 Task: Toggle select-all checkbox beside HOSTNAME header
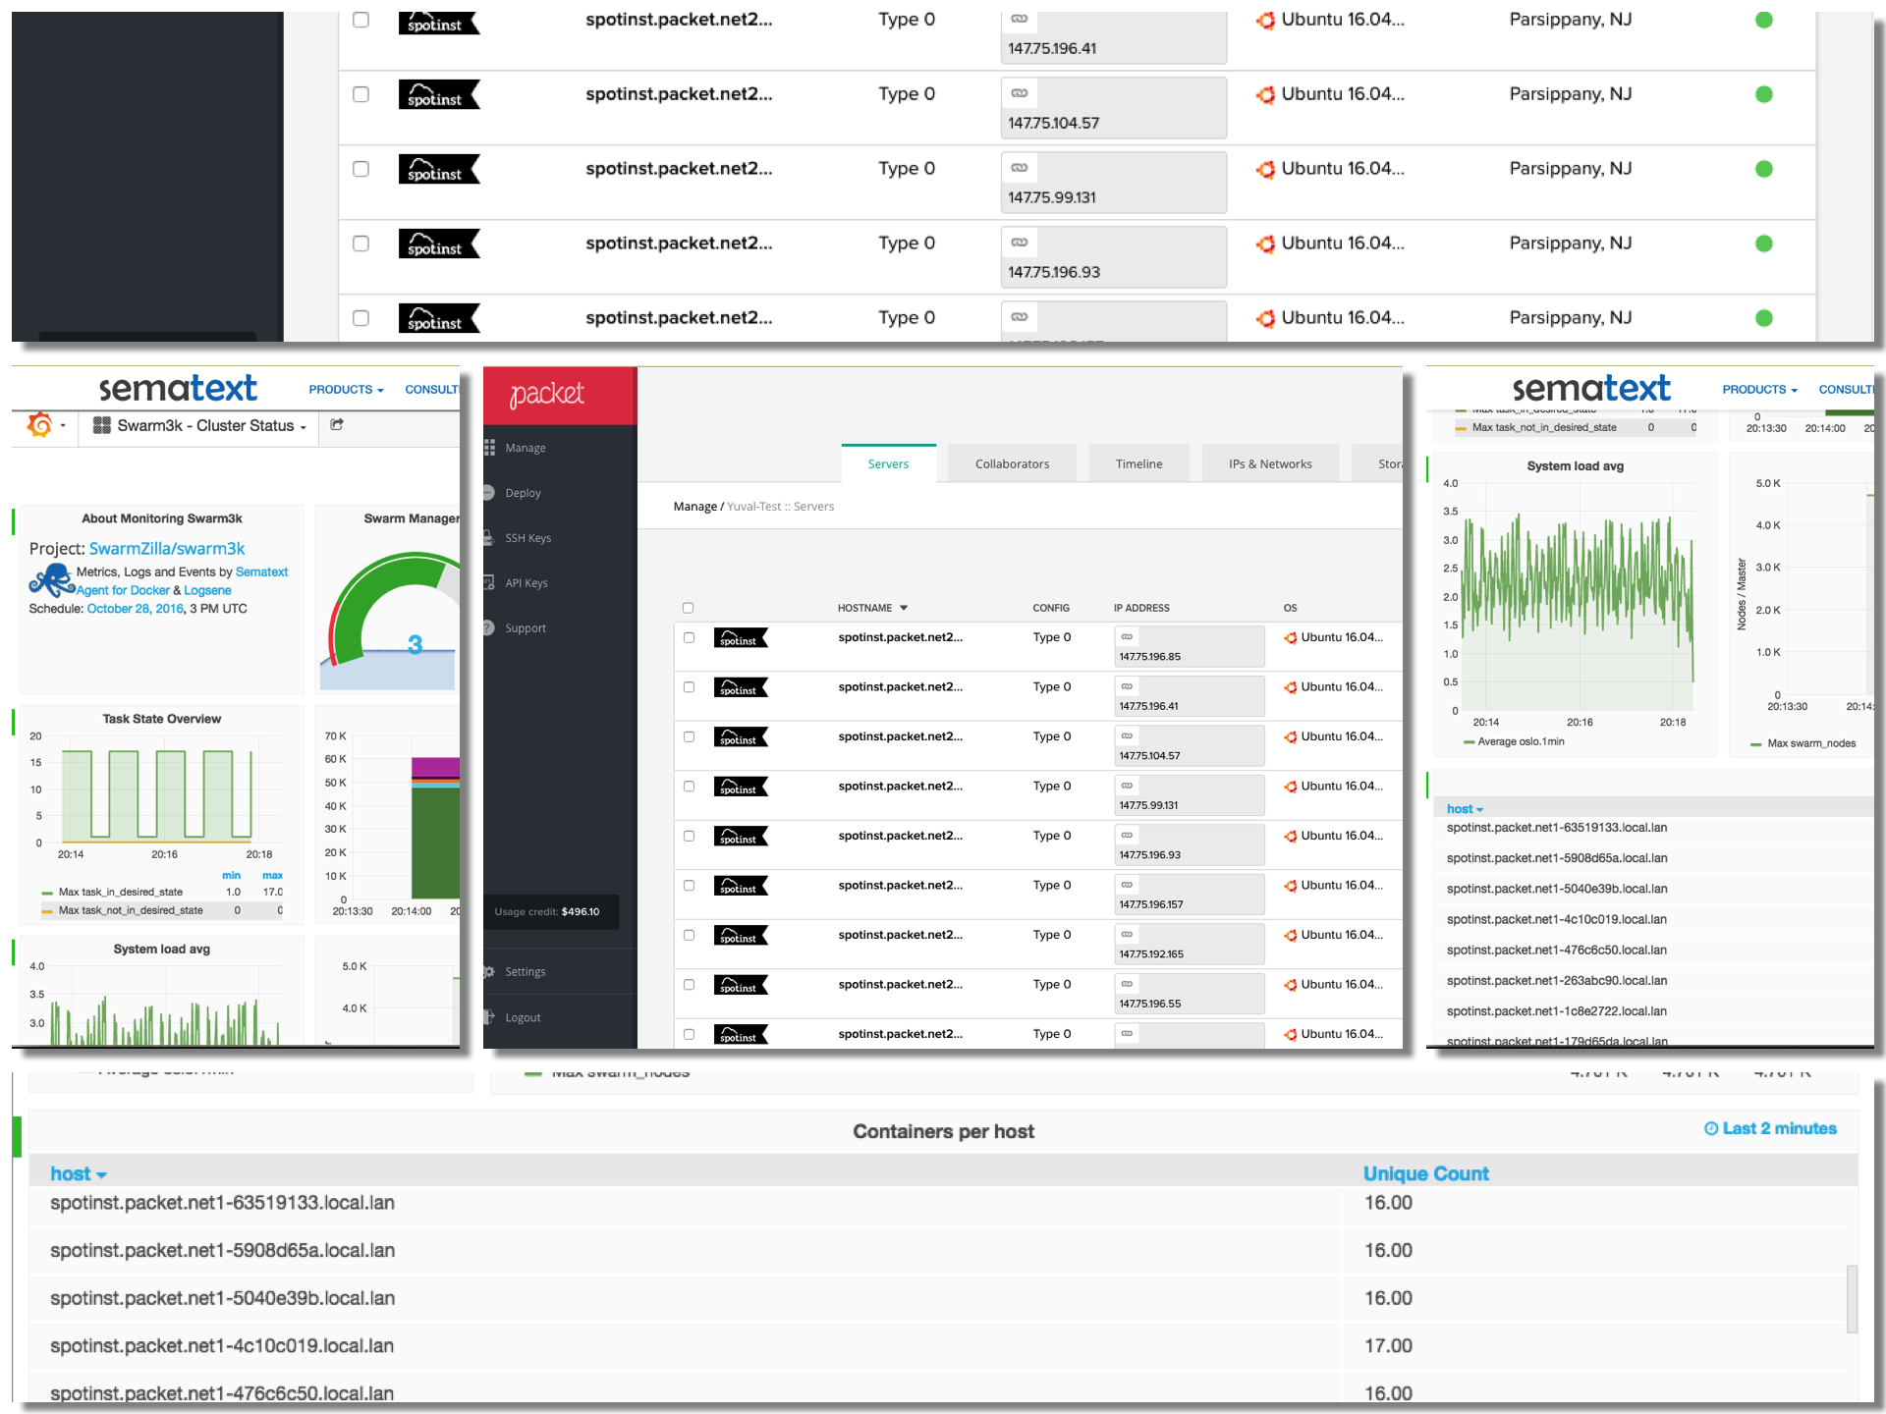pyautogui.click(x=688, y=608)
